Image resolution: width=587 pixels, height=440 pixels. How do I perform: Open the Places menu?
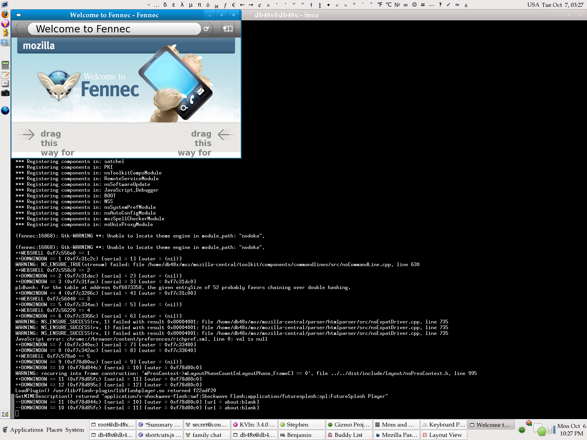(x=54, y=430)
